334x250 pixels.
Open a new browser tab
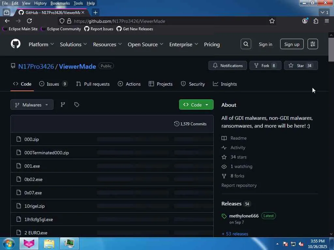coord(96,13)
